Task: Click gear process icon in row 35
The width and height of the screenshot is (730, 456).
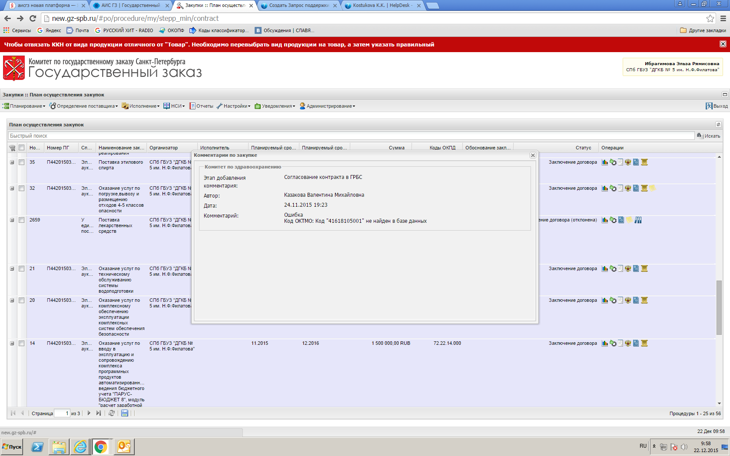Action: (613, 162)
